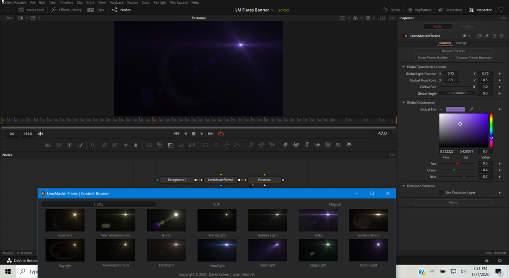The image size is (509, 278).
Task: Click the Global Tint purple color swatch
Action: click(x=455, y=109)
